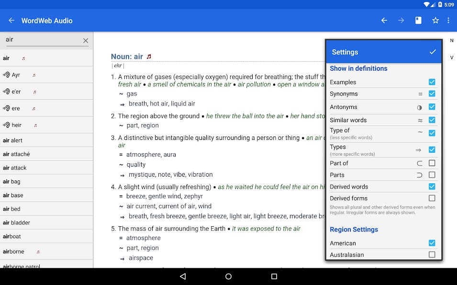Confirm settings with the checkmark
457x285 pixels.
(x=433, y=52)
